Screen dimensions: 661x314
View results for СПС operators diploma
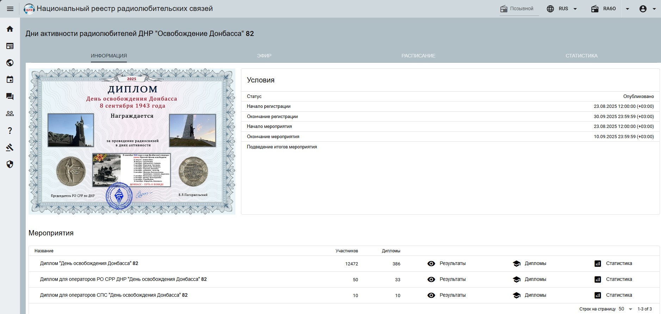(446, 295)
